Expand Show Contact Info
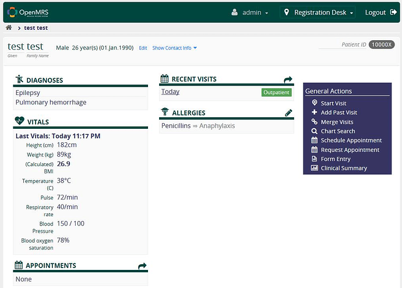 tap(175, 48)
